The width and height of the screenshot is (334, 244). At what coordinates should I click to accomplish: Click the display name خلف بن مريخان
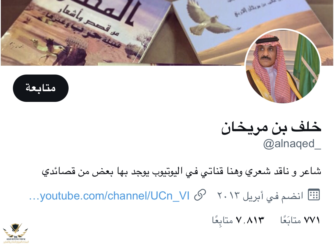point(272,127)
